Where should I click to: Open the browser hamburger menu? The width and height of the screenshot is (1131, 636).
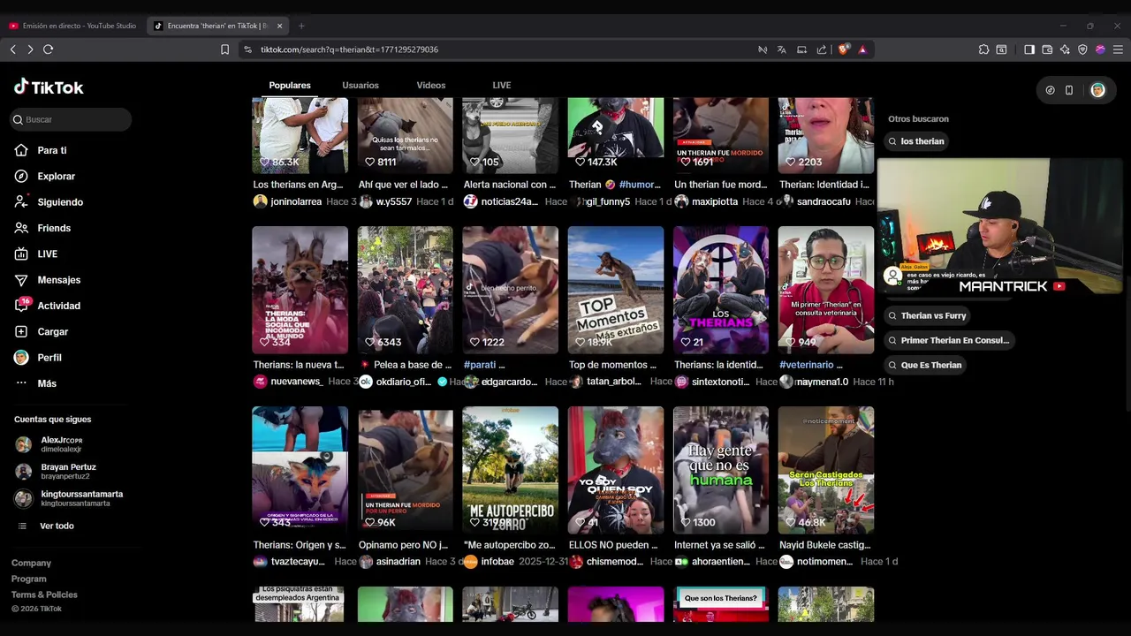pyautogui.click(x=1118, y=49)
